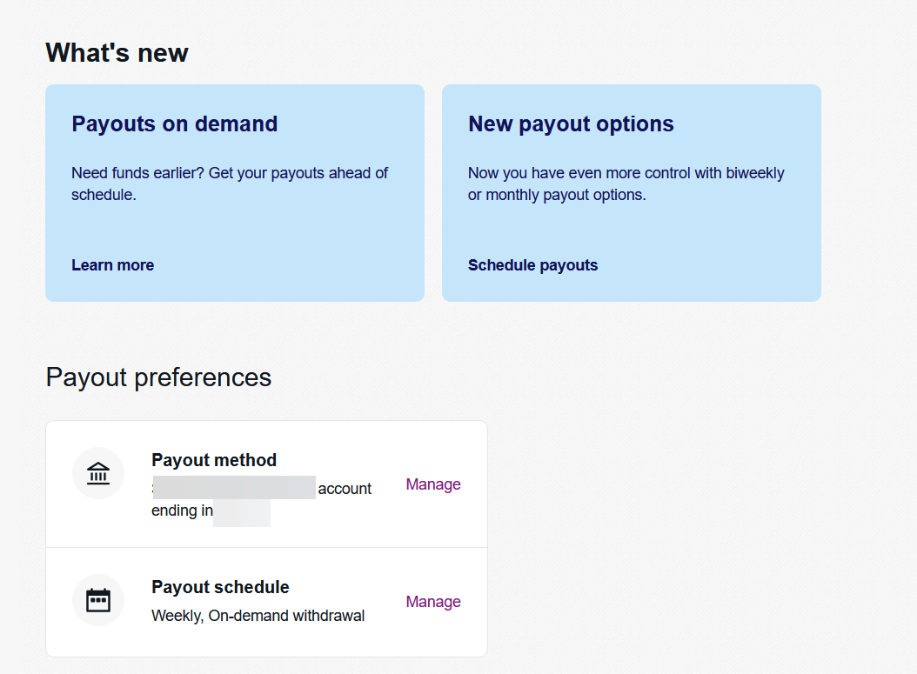Click Schedule payouts in the blue card
Image resolution: width=917 pixels, height=674 pixels.
[x=532, y=265]
